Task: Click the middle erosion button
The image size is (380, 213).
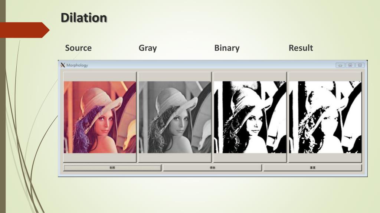Action: [213, 168]
